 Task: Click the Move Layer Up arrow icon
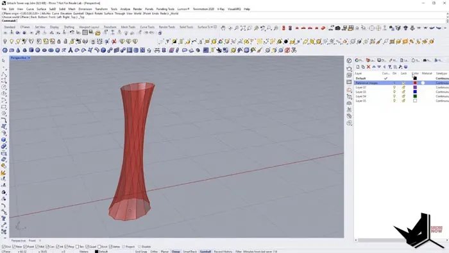(374, 67)
